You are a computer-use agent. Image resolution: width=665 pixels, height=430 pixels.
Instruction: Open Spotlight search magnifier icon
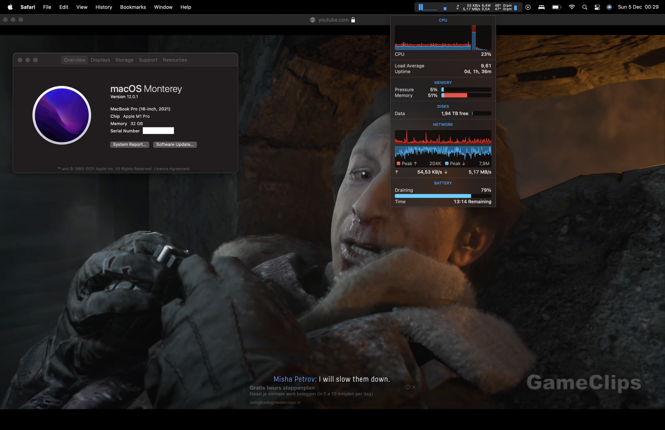click(x=585, y=7)
